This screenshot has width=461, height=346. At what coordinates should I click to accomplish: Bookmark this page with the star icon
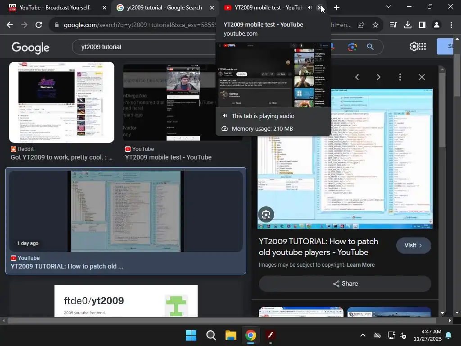point(375,25)
